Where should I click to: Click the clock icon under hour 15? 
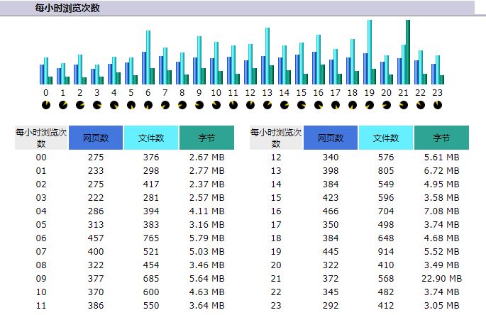click(302, 105)
